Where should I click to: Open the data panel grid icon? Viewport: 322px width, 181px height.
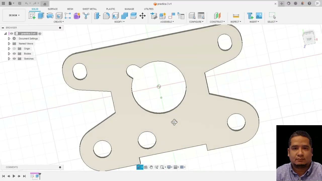[3, 4]
